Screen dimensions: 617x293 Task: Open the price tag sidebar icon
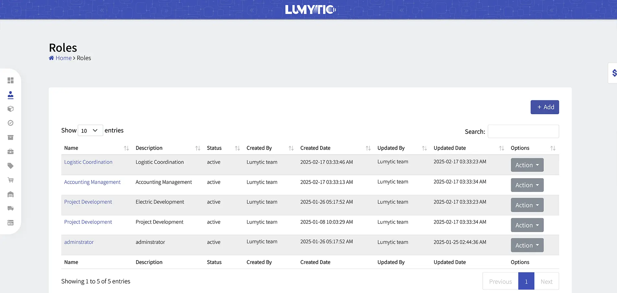coord(10,166)
